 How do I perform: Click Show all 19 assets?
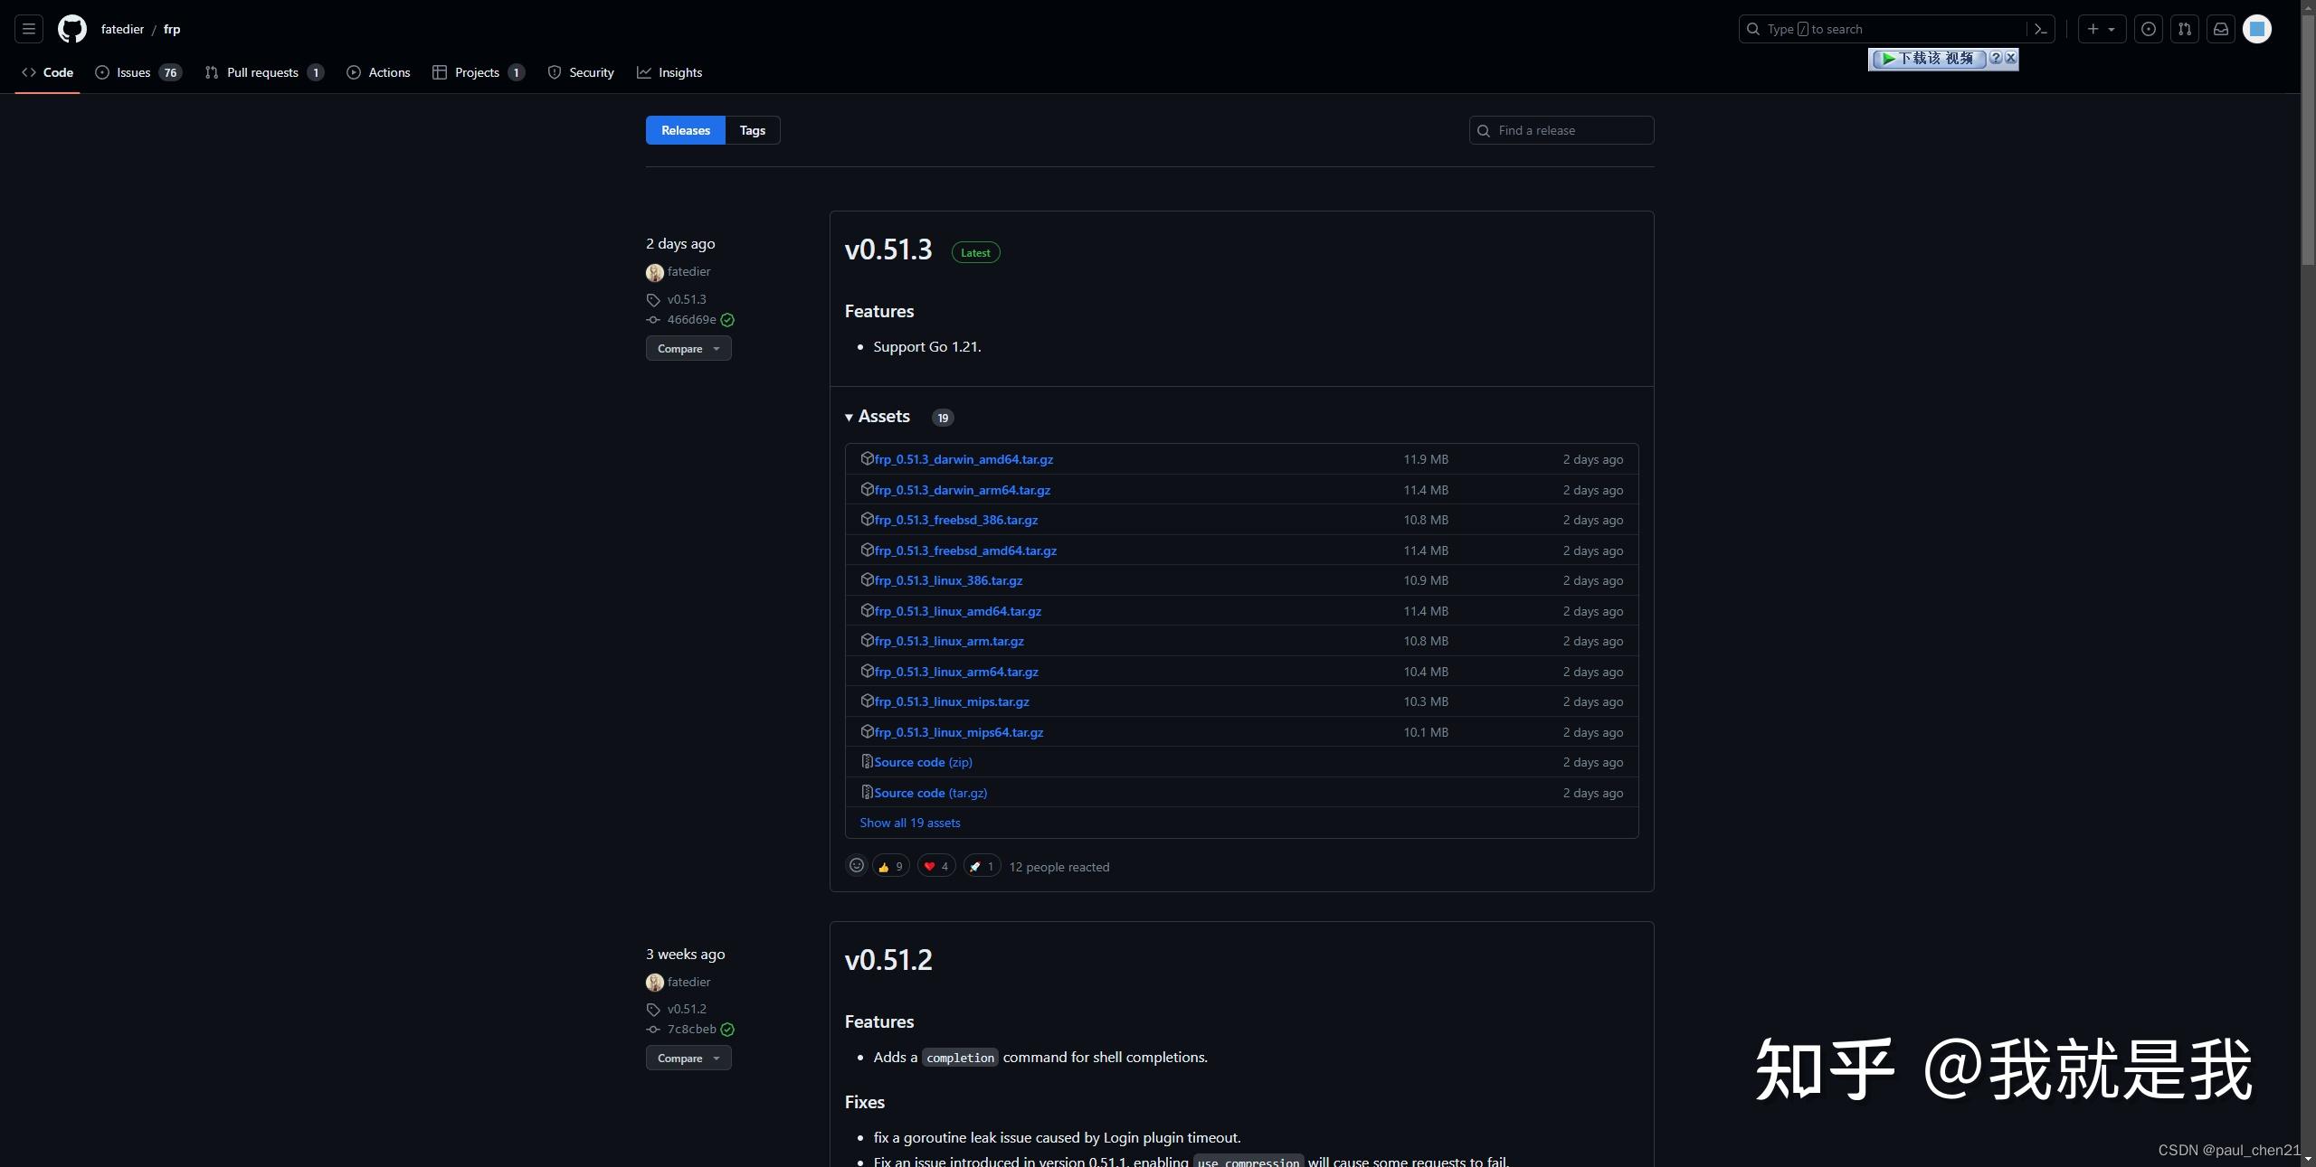(910, 823)
